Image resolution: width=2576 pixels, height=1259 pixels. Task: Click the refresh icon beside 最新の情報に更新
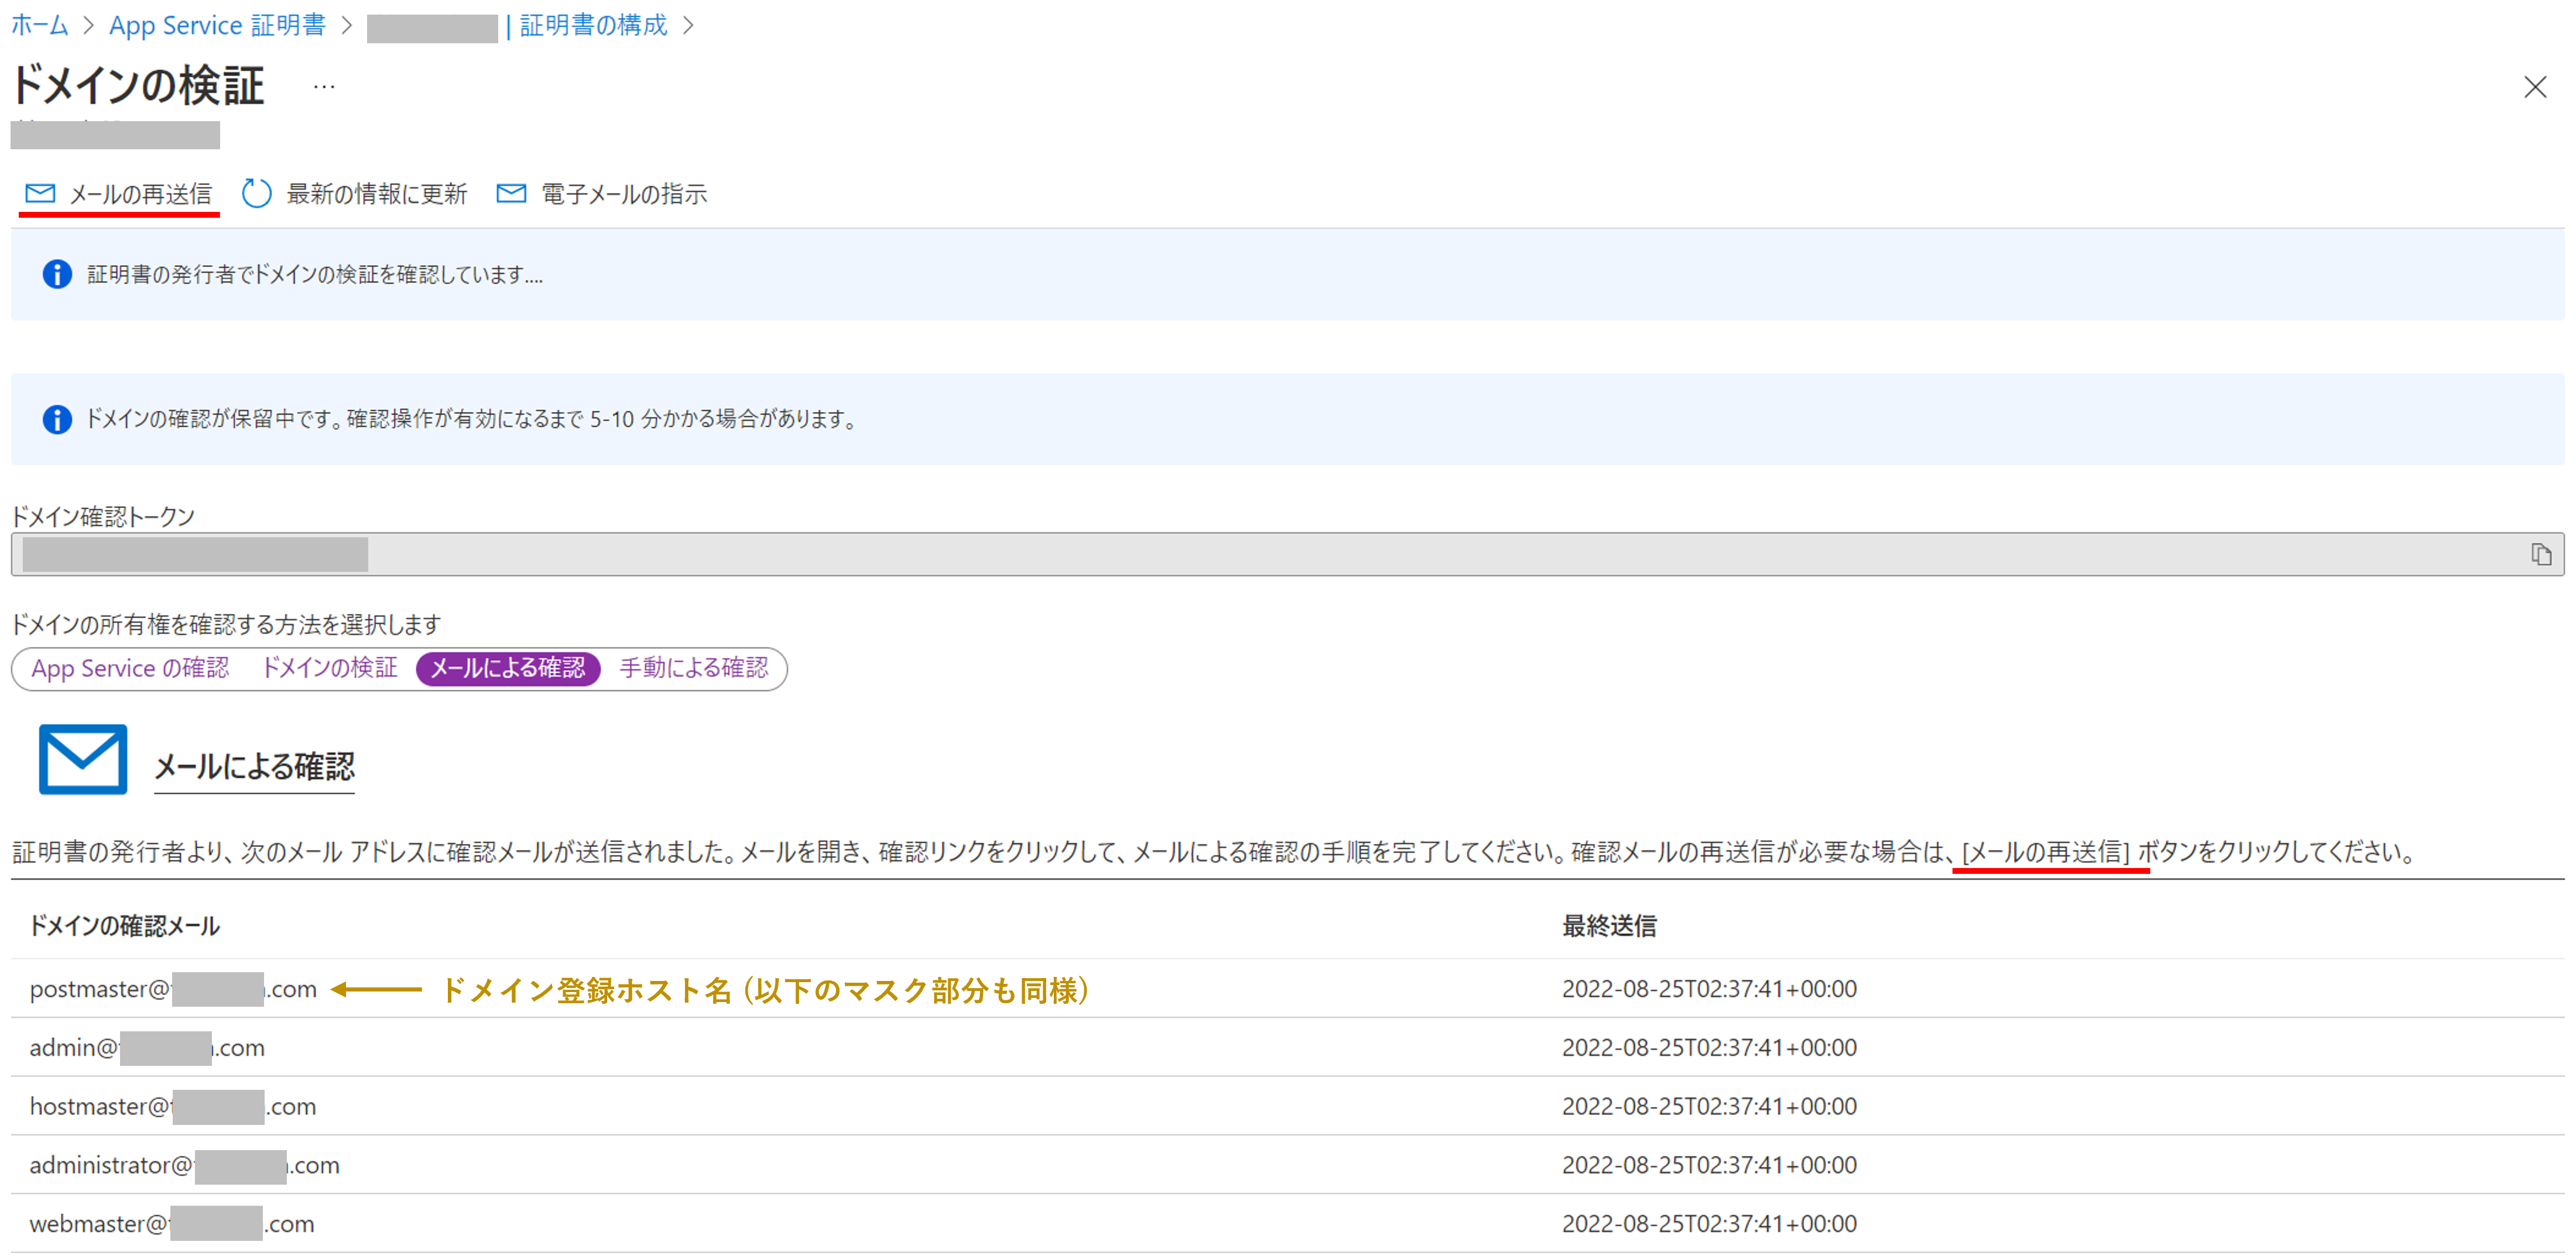(256, 193)
